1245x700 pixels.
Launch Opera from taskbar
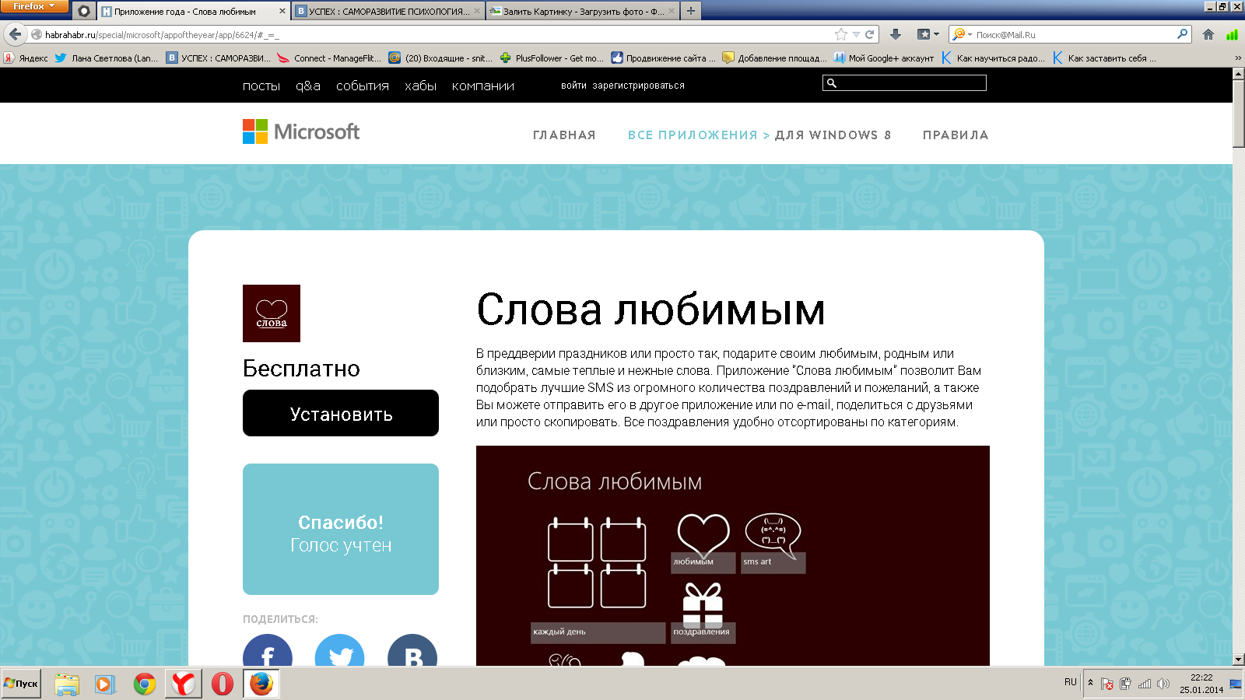coord(223,684)
